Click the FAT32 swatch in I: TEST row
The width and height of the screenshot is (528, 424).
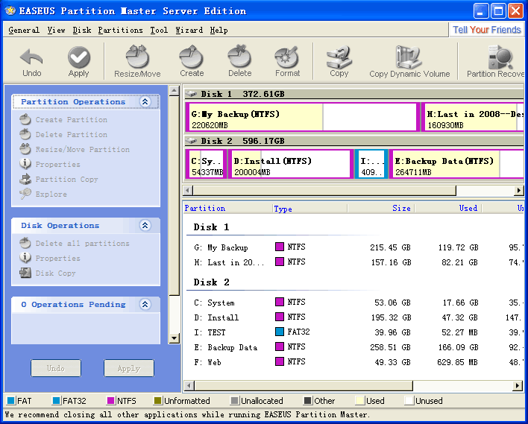pyautogui.click(x=280, y=332)
